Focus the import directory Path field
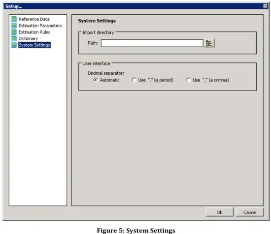271x234 pixels. click(x=152, y=43)
